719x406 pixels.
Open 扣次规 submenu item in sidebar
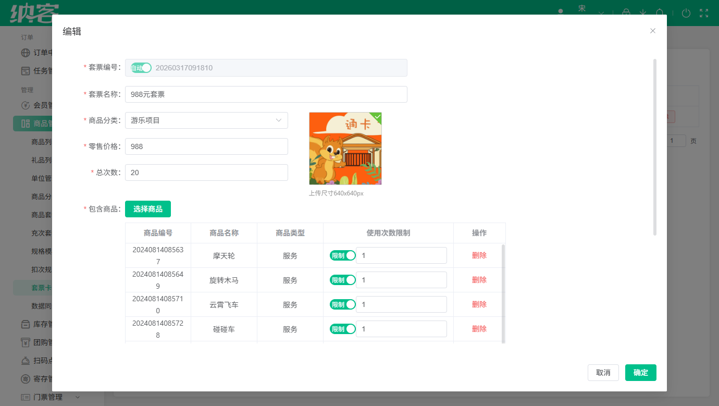coord(41,269)
